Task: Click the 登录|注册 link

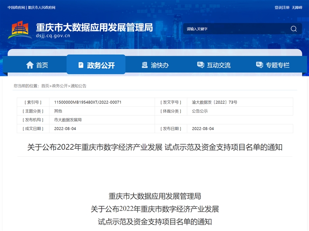Action: pyautogui.click(x=282, y=7)
